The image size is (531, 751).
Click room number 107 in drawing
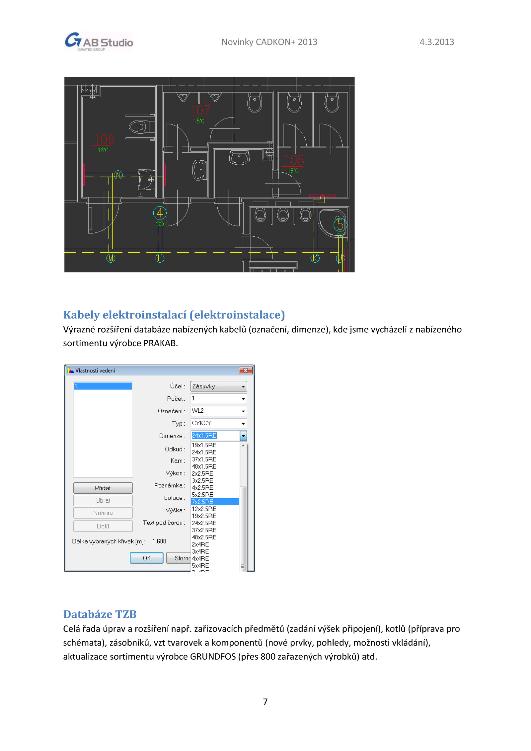[200, 111]
